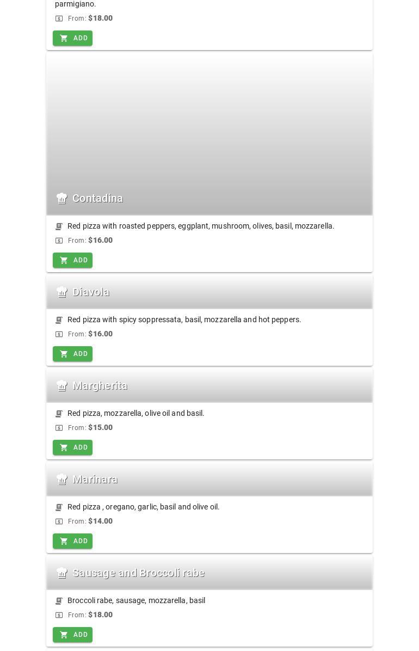Add Contadina pizza to cart
419x651 pixels.
click(x=72, y=260)
